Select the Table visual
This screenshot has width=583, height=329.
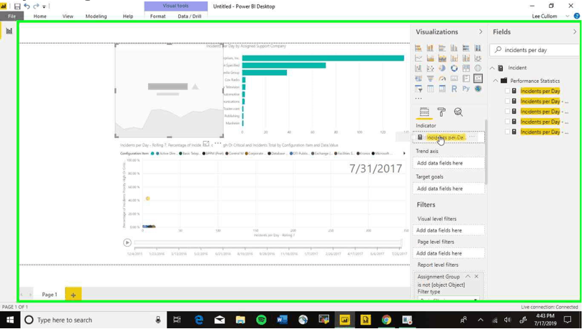coord(430,89)
